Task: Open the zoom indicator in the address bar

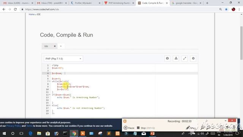Action: pyautogui.click(x=220, y=9)
